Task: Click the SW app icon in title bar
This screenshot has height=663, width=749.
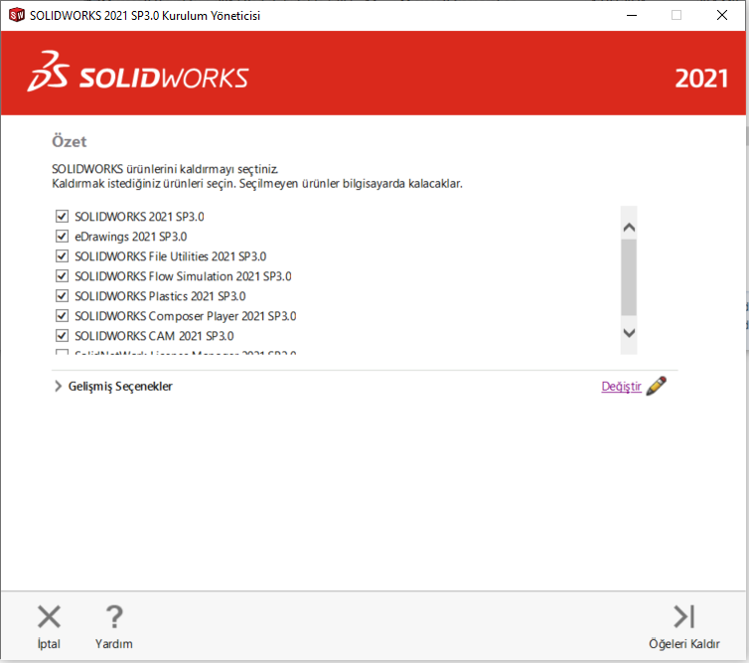Action: pyautogui.click(x=16, y=15)
